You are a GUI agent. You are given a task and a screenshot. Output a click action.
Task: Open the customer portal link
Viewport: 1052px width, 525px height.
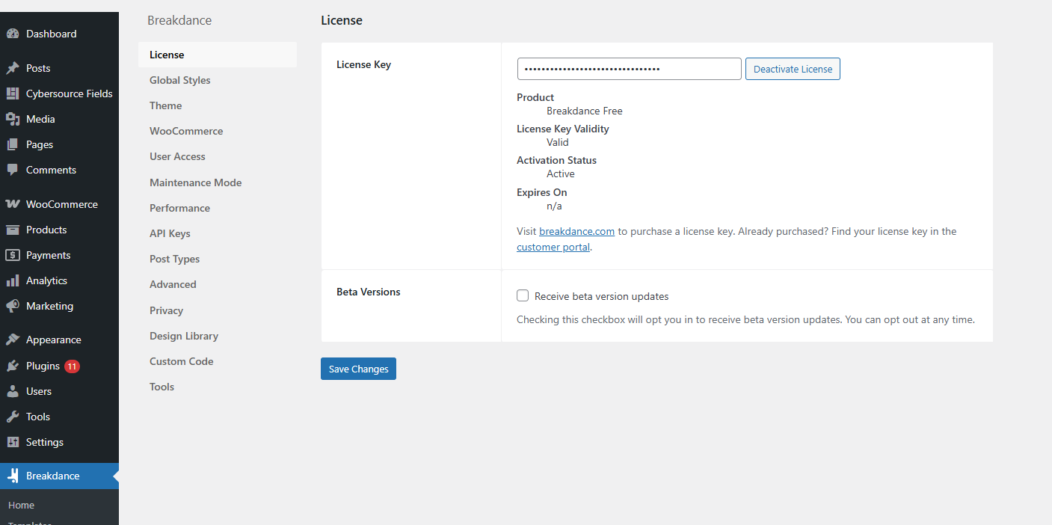point(553,248)
